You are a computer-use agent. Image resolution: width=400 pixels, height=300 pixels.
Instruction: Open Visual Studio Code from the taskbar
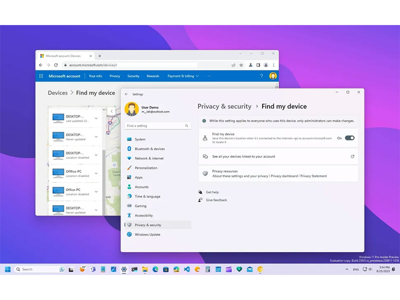[186, 269]
